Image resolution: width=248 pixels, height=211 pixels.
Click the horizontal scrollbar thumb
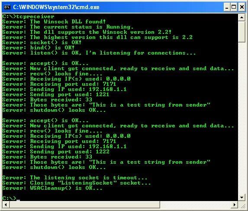click(x=85, y=205)
